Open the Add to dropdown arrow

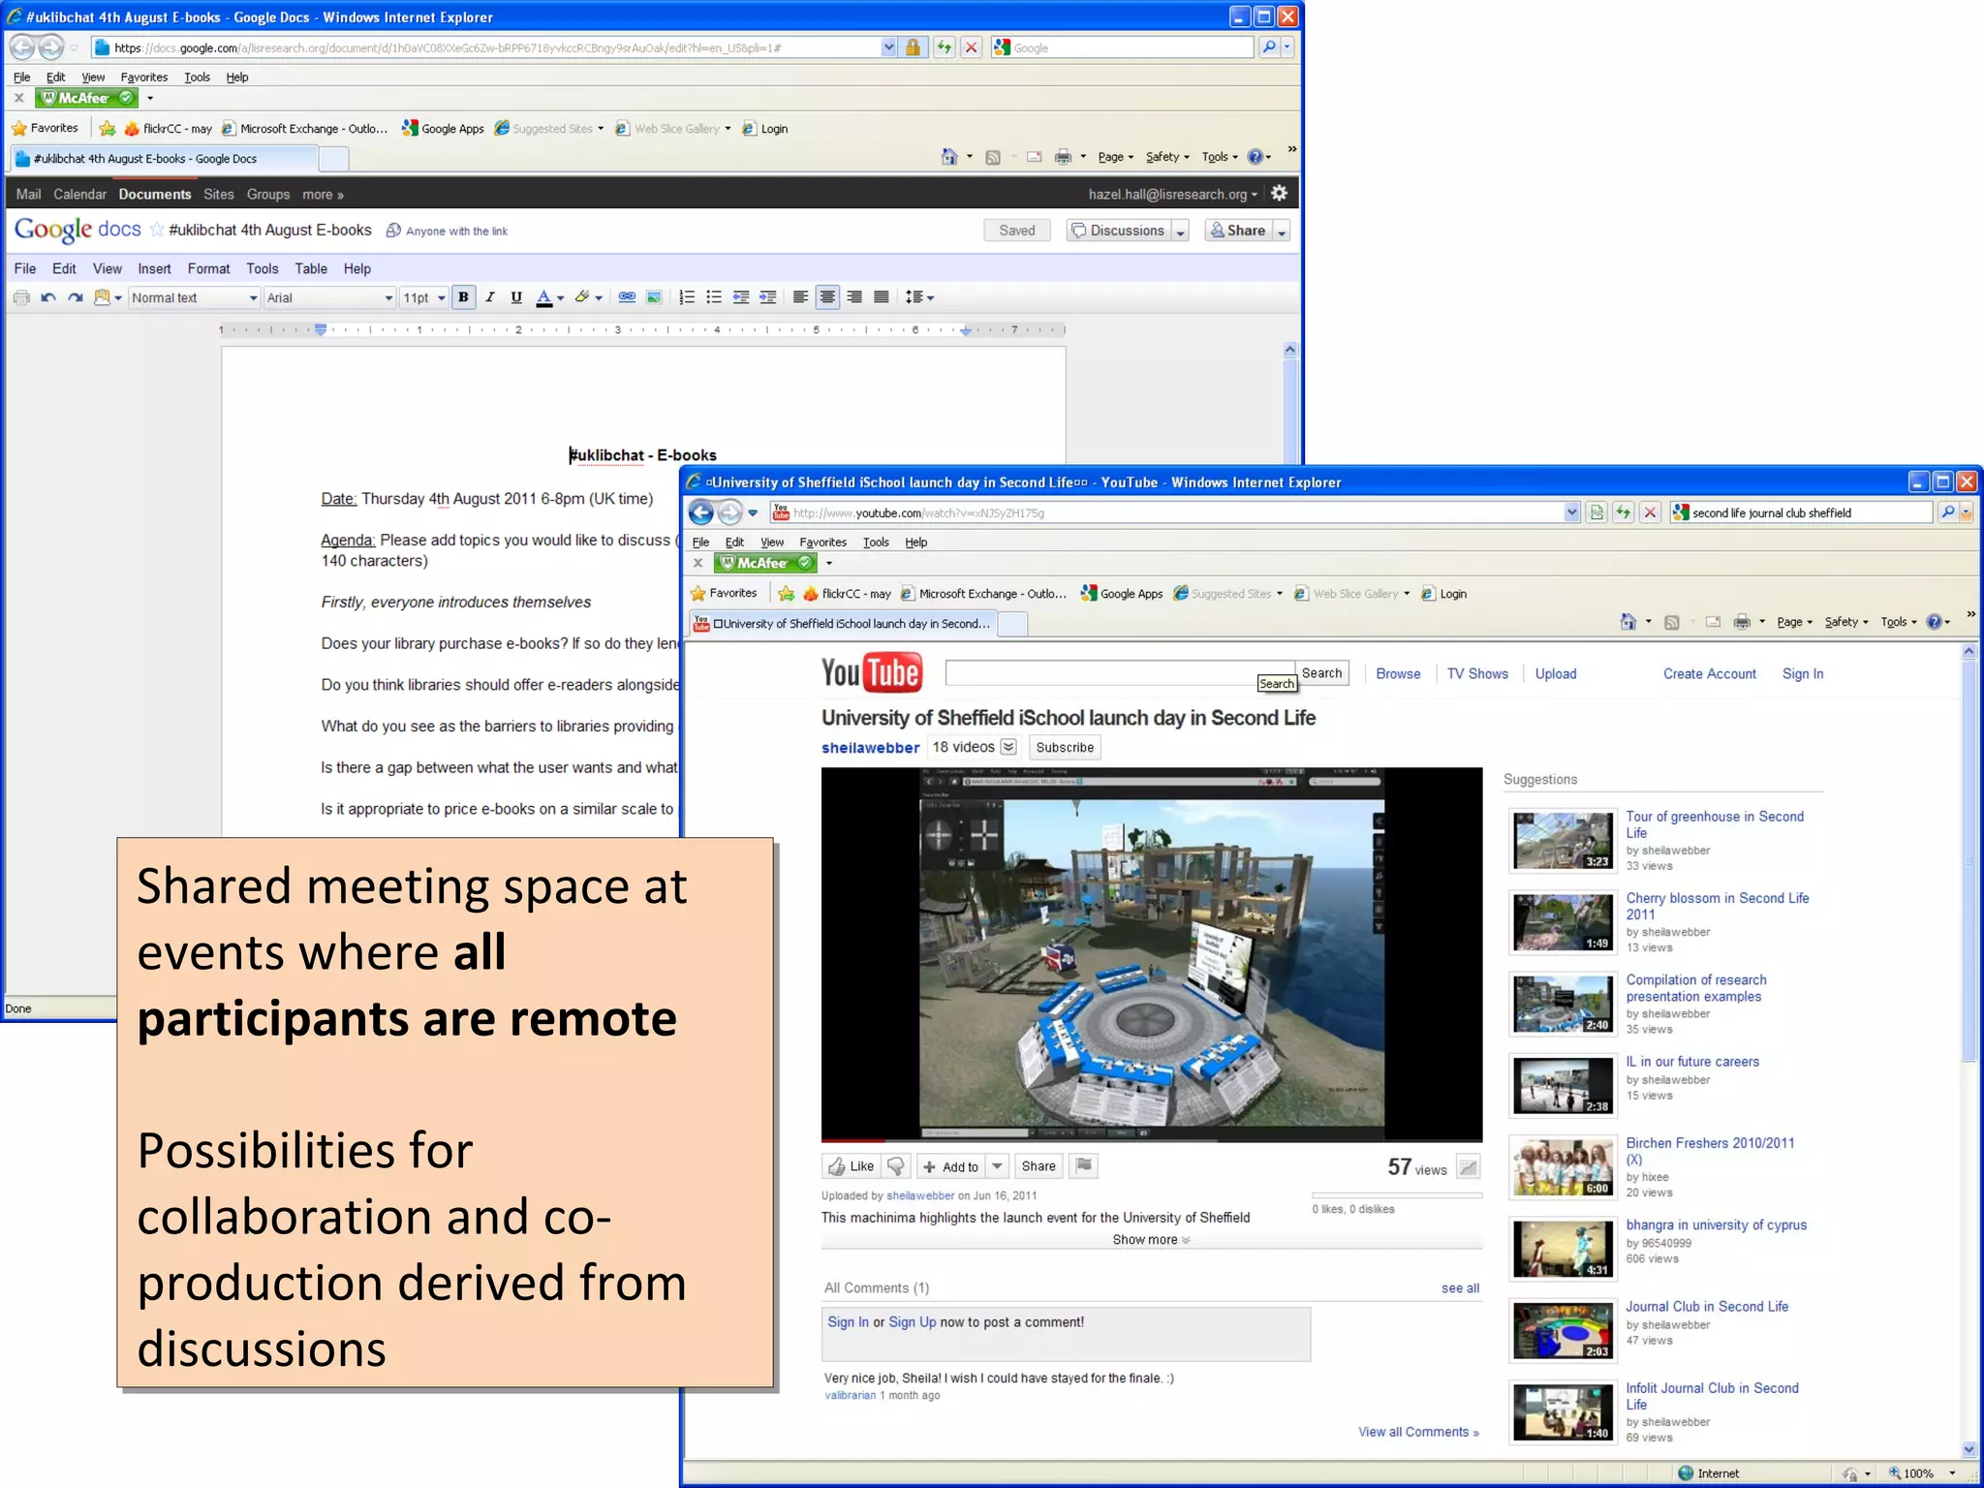998,1166
